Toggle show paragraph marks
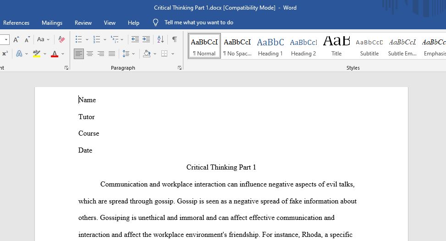The image size is (446, 241). (x=175, y=39)
